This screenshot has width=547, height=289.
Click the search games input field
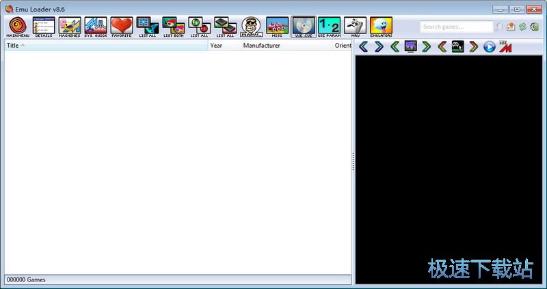[455, 27]
